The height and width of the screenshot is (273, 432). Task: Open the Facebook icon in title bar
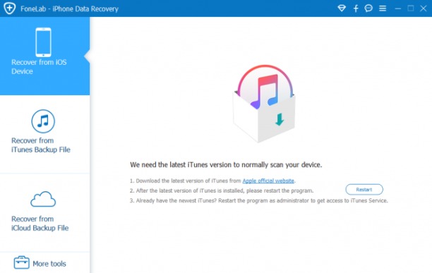point(356,8)
